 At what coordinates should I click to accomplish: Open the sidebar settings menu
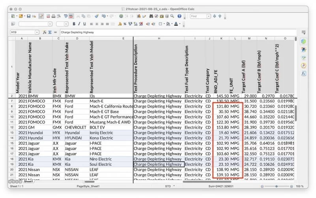[x=303, y=32]
